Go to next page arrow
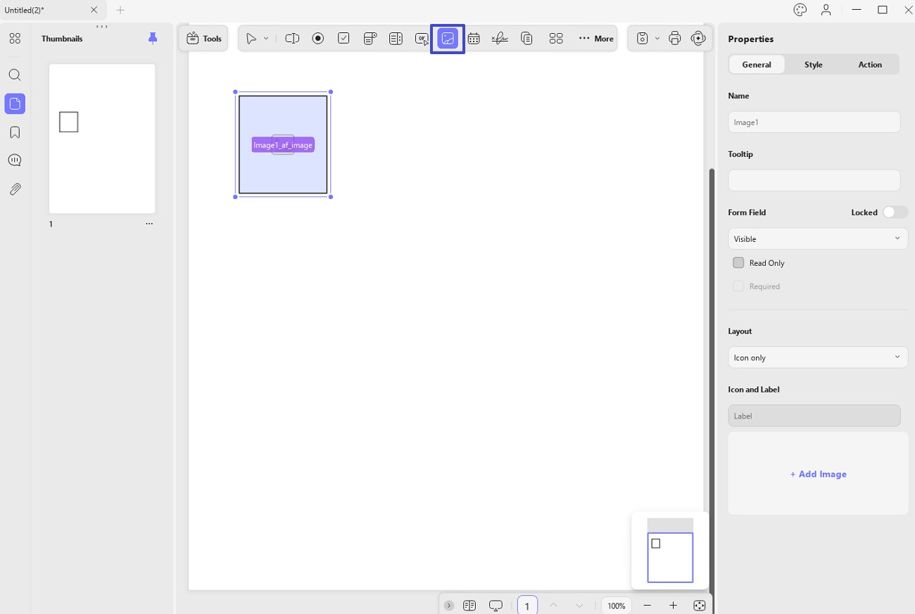The height and width of the screenshot is (614, 915). 579,606
